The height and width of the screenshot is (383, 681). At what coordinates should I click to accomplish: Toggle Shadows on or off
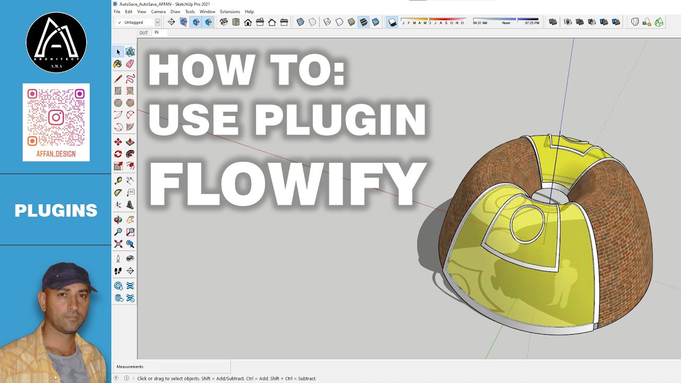[392, 22]
